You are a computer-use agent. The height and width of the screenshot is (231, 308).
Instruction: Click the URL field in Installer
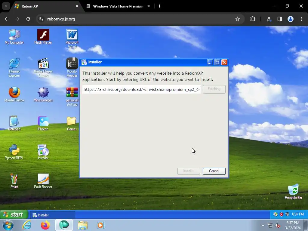click(x=141, y=89)
